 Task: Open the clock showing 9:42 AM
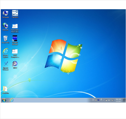[118, 100]
